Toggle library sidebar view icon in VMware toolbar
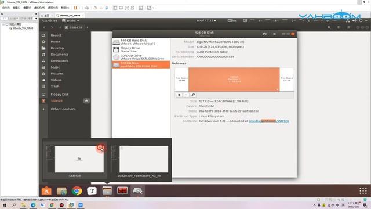This screenshot has height=209, width=371. pyautogui.click(x=115, y=8)
